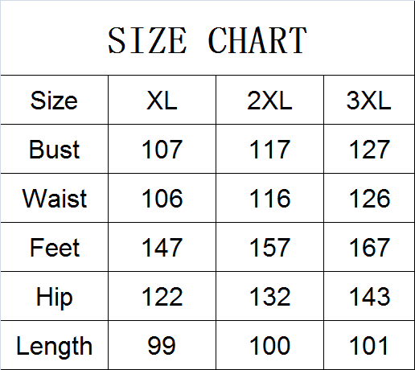The width and height of the screenshot is (415, 370).
Task: Click the 3XL column header
Action: pos(369,100)
